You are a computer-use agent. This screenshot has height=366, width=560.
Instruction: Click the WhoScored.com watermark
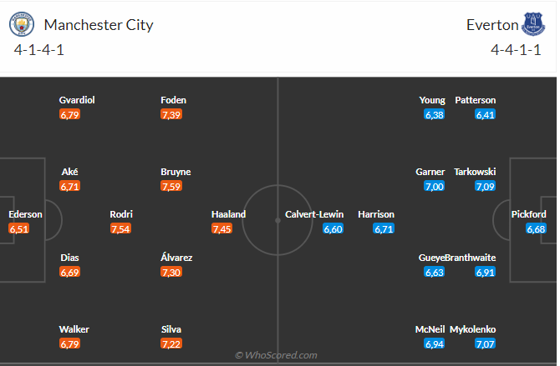pyautogui.click(x=276, y=355)
